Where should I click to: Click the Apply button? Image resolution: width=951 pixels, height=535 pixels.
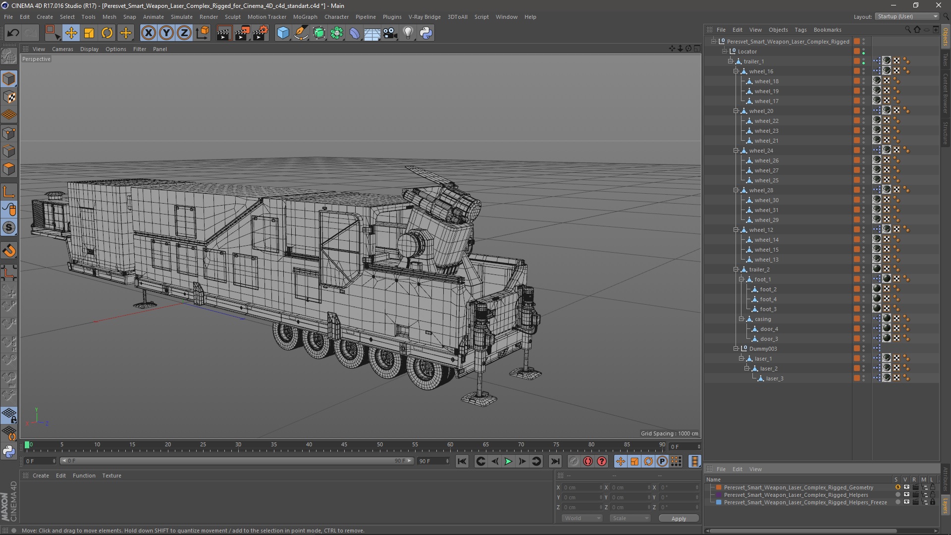click(x=679, y=518)
